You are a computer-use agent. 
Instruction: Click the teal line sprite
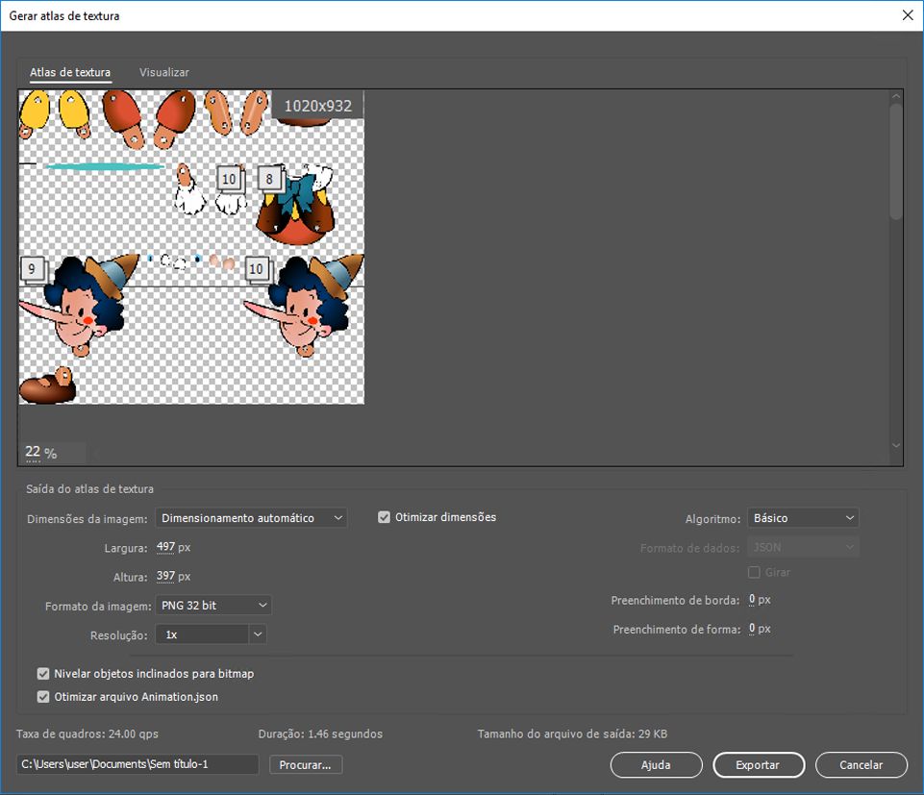(105, 166)
